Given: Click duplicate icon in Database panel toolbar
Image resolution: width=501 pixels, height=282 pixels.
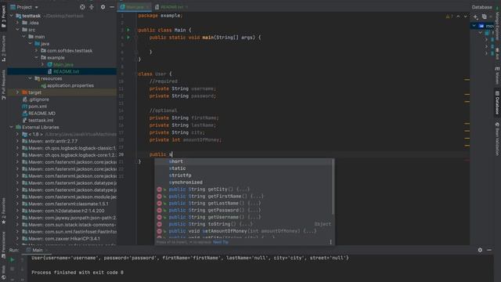Looking at the screenshot, I should coord(485,16).
